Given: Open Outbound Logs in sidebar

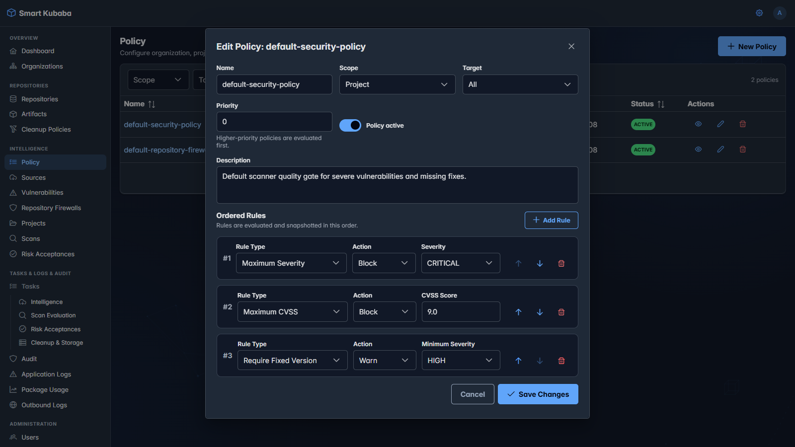Looking at the screenshot, I should [x=55, y=405].
